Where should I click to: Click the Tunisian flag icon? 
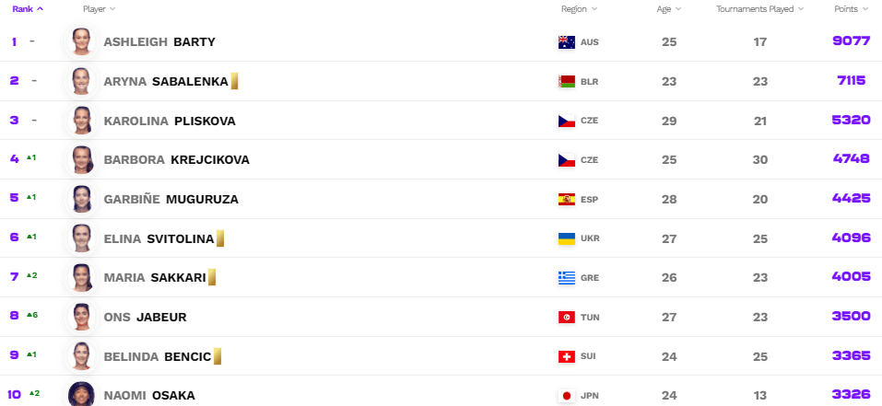point(567,318)
